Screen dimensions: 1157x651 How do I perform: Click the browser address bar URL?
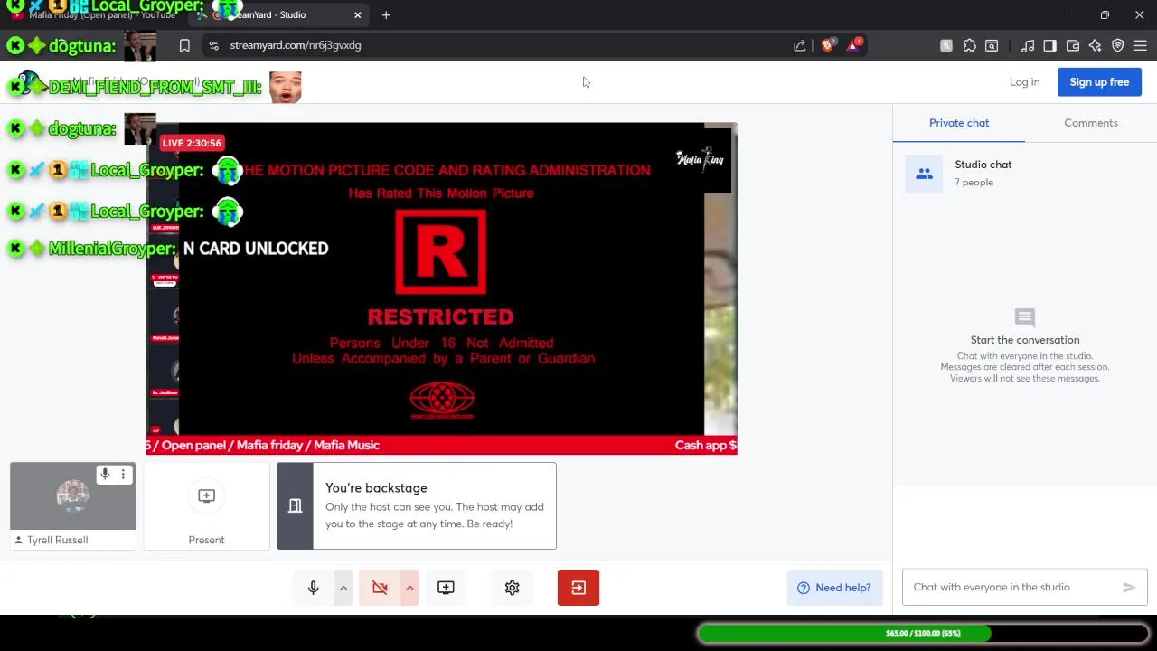(296, 45)
